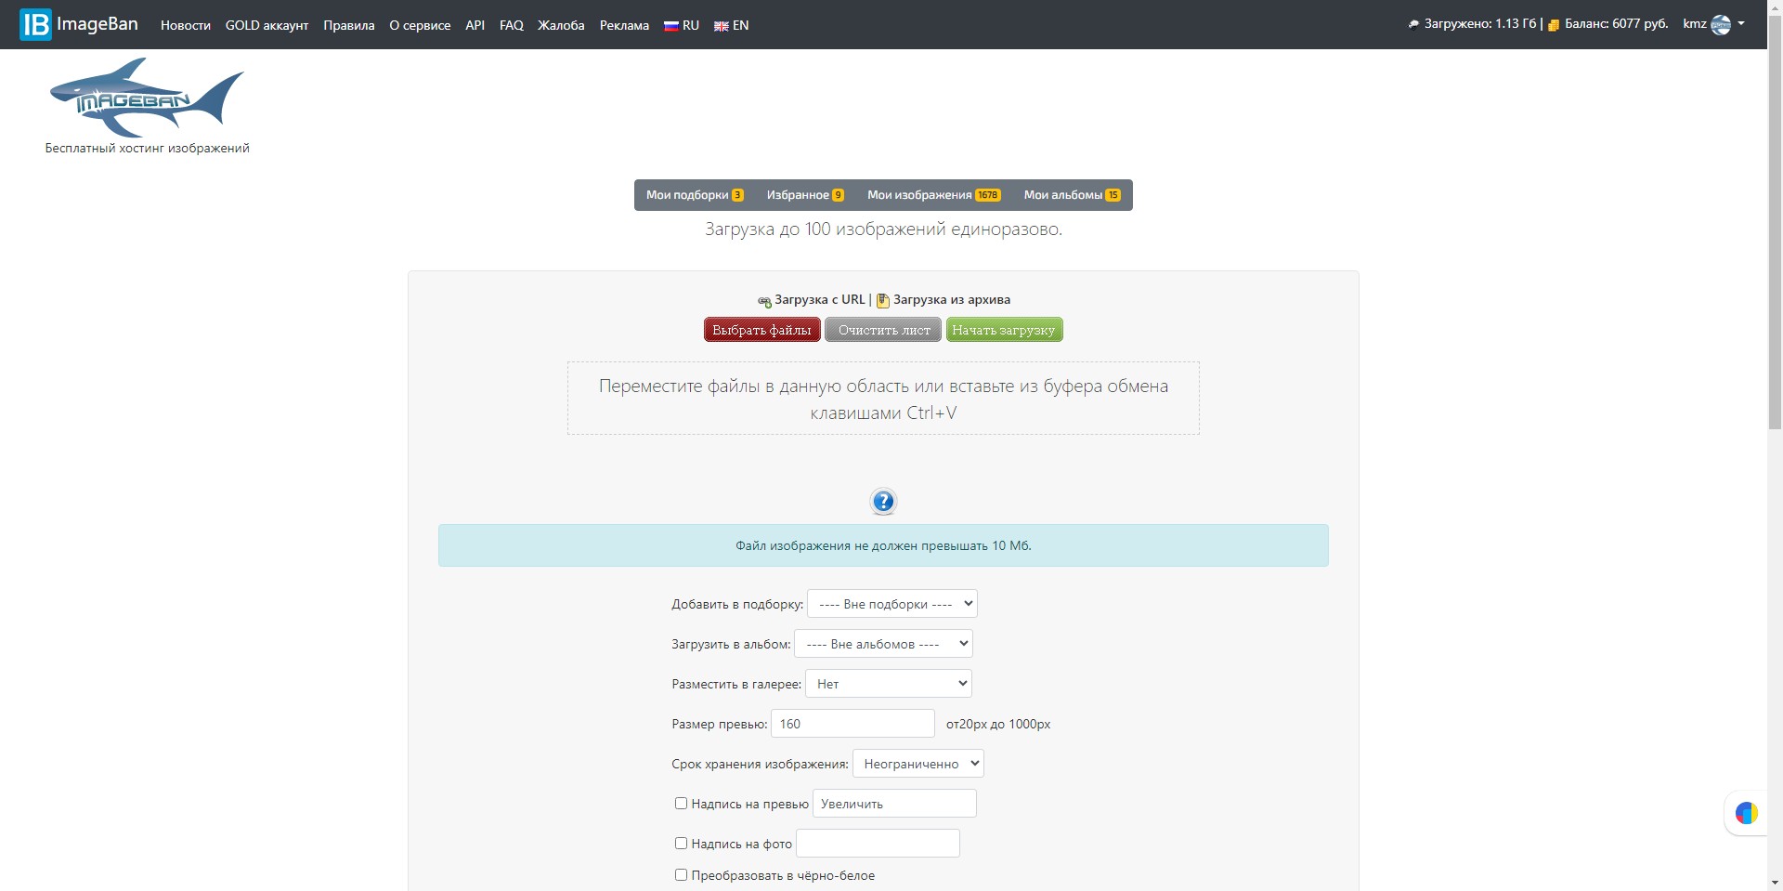The height and width of the screenshot is (891, 1783).
Task: Enable the Надпись на превью checkbox
Action: click(x=681, y=804)
